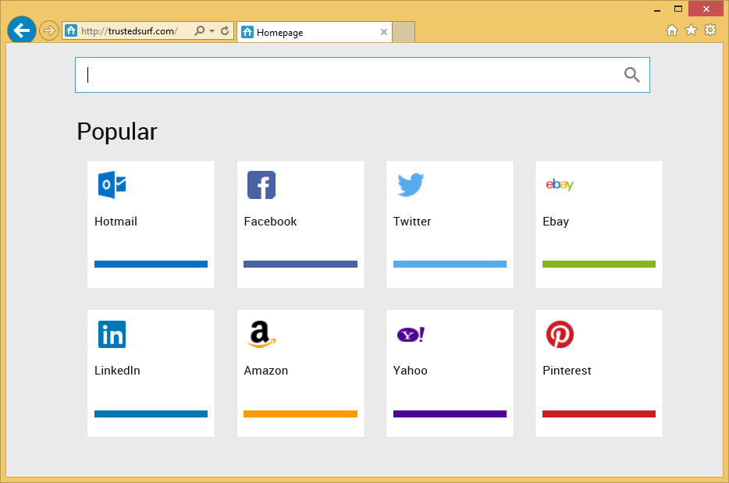This screenshot has height=483, width=729.
Task: Click the blue bar on the LinkedIn tile
Action: pyautogui.click(x=151, y=414)
